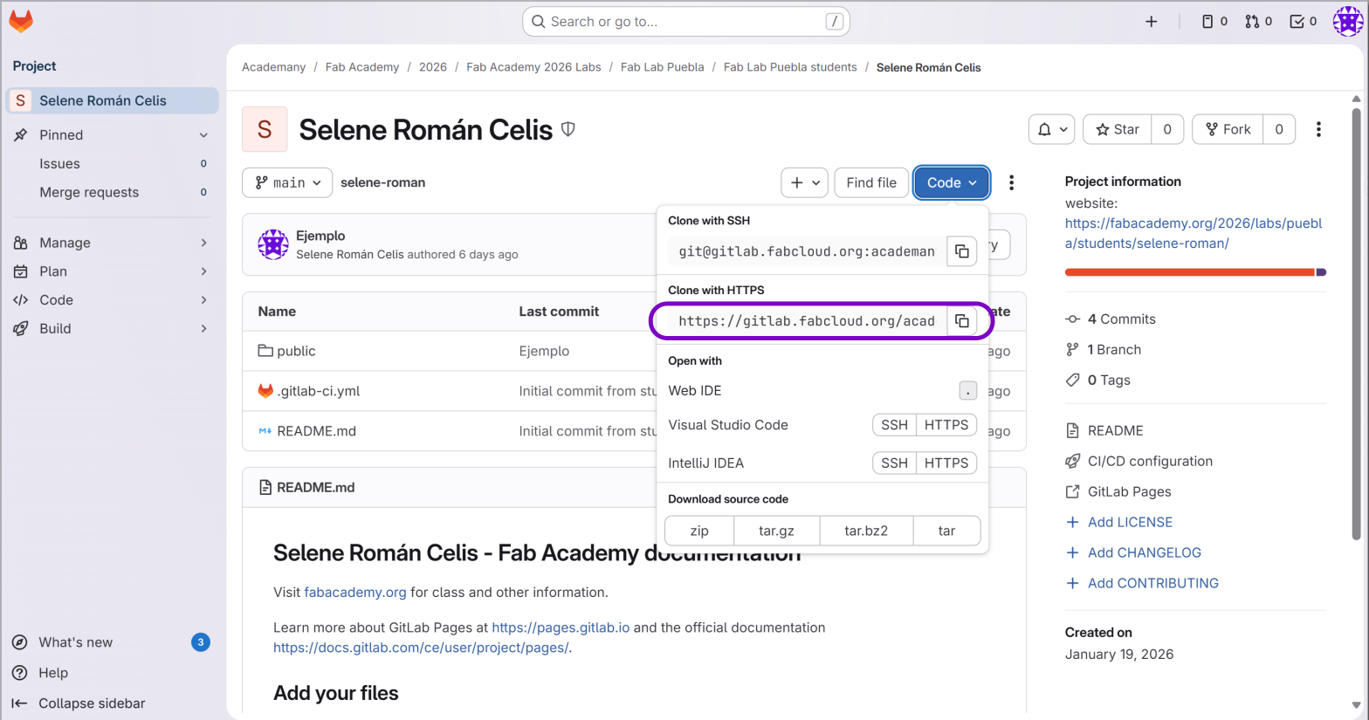Click the create new plus icon in top bar

pyautogui.click(x=1151, y=22)
